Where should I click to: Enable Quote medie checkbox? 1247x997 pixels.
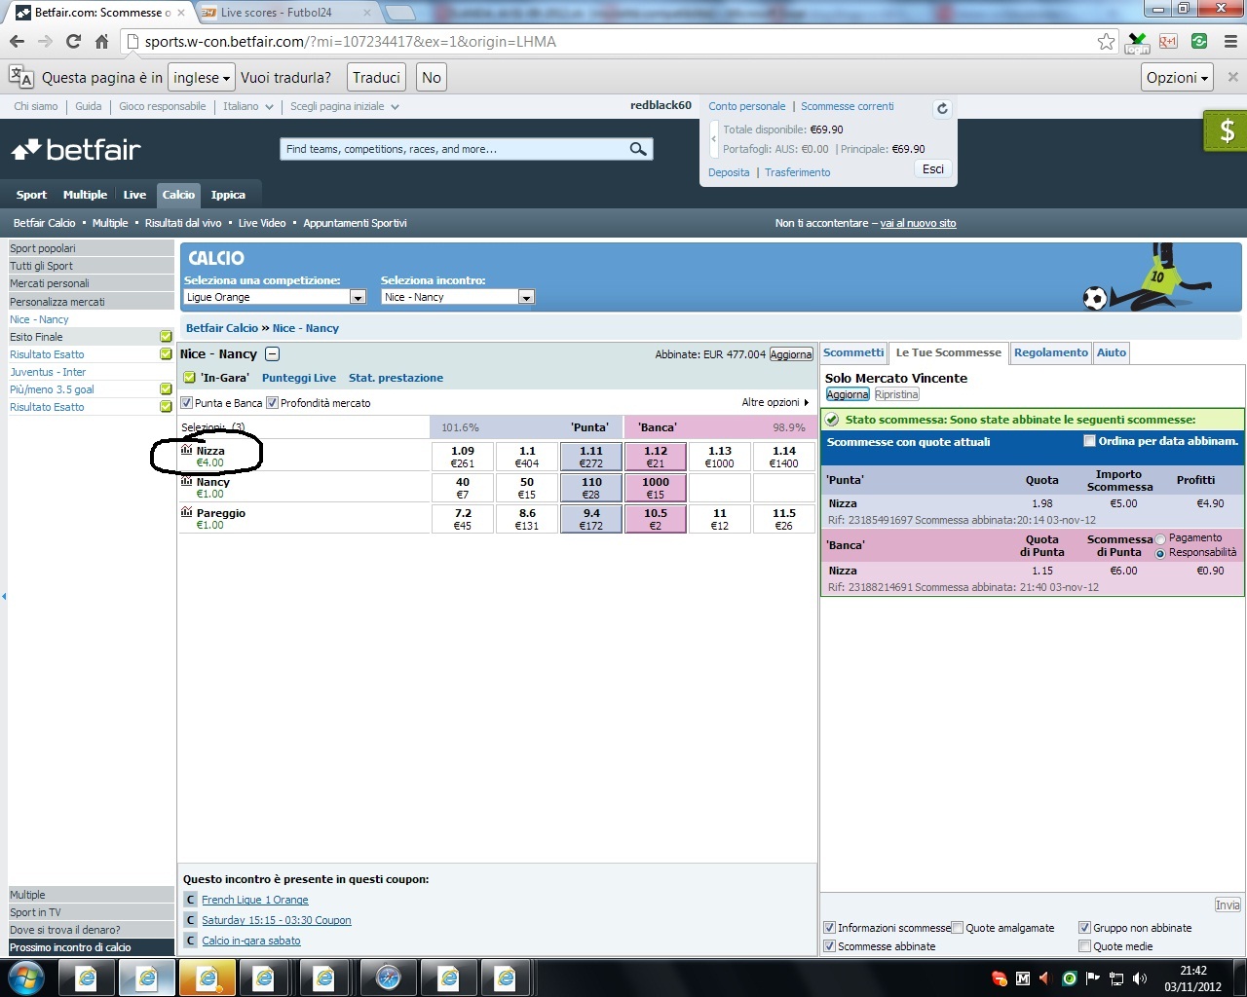[x=1085, y=946]
